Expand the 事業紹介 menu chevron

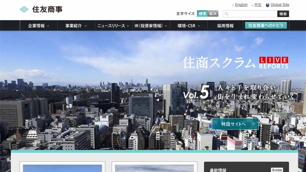(x=86, y=26)
